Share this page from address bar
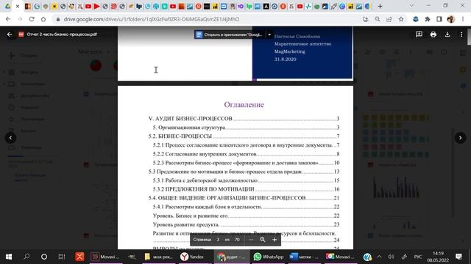 (389, 19)
